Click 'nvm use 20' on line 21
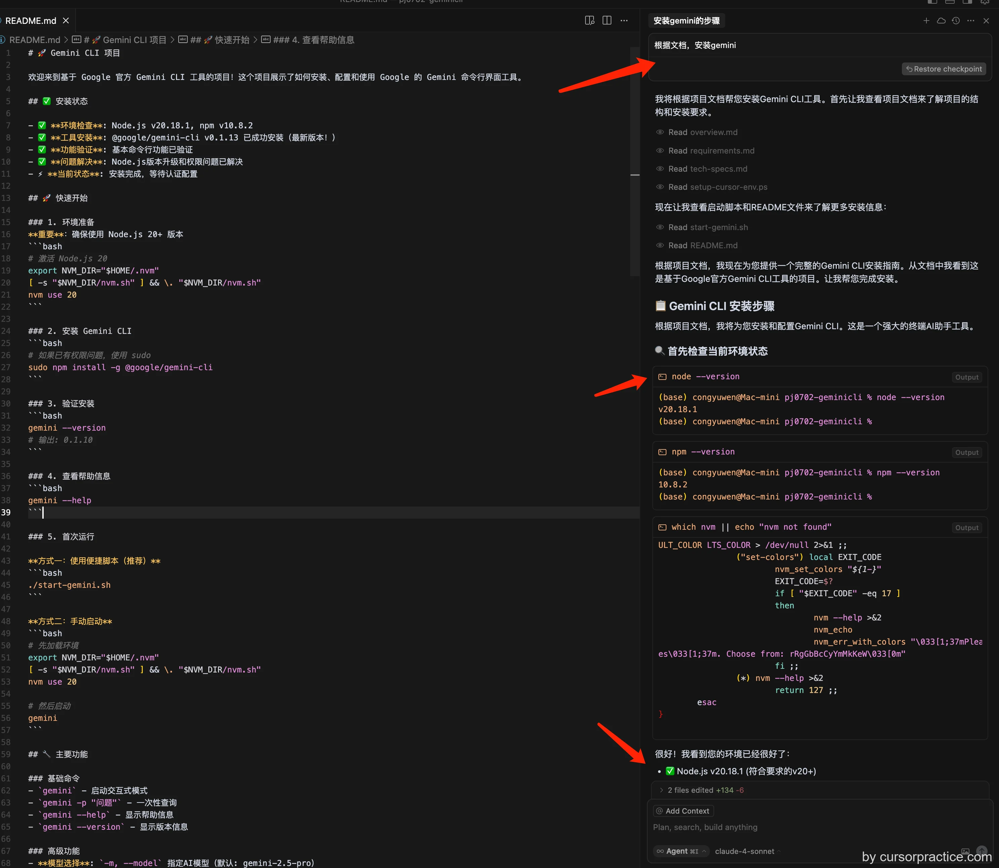This screenshot has width=999, height=868. (52, 295)
